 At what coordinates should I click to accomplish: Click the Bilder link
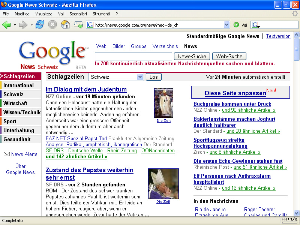pos(118,46)
